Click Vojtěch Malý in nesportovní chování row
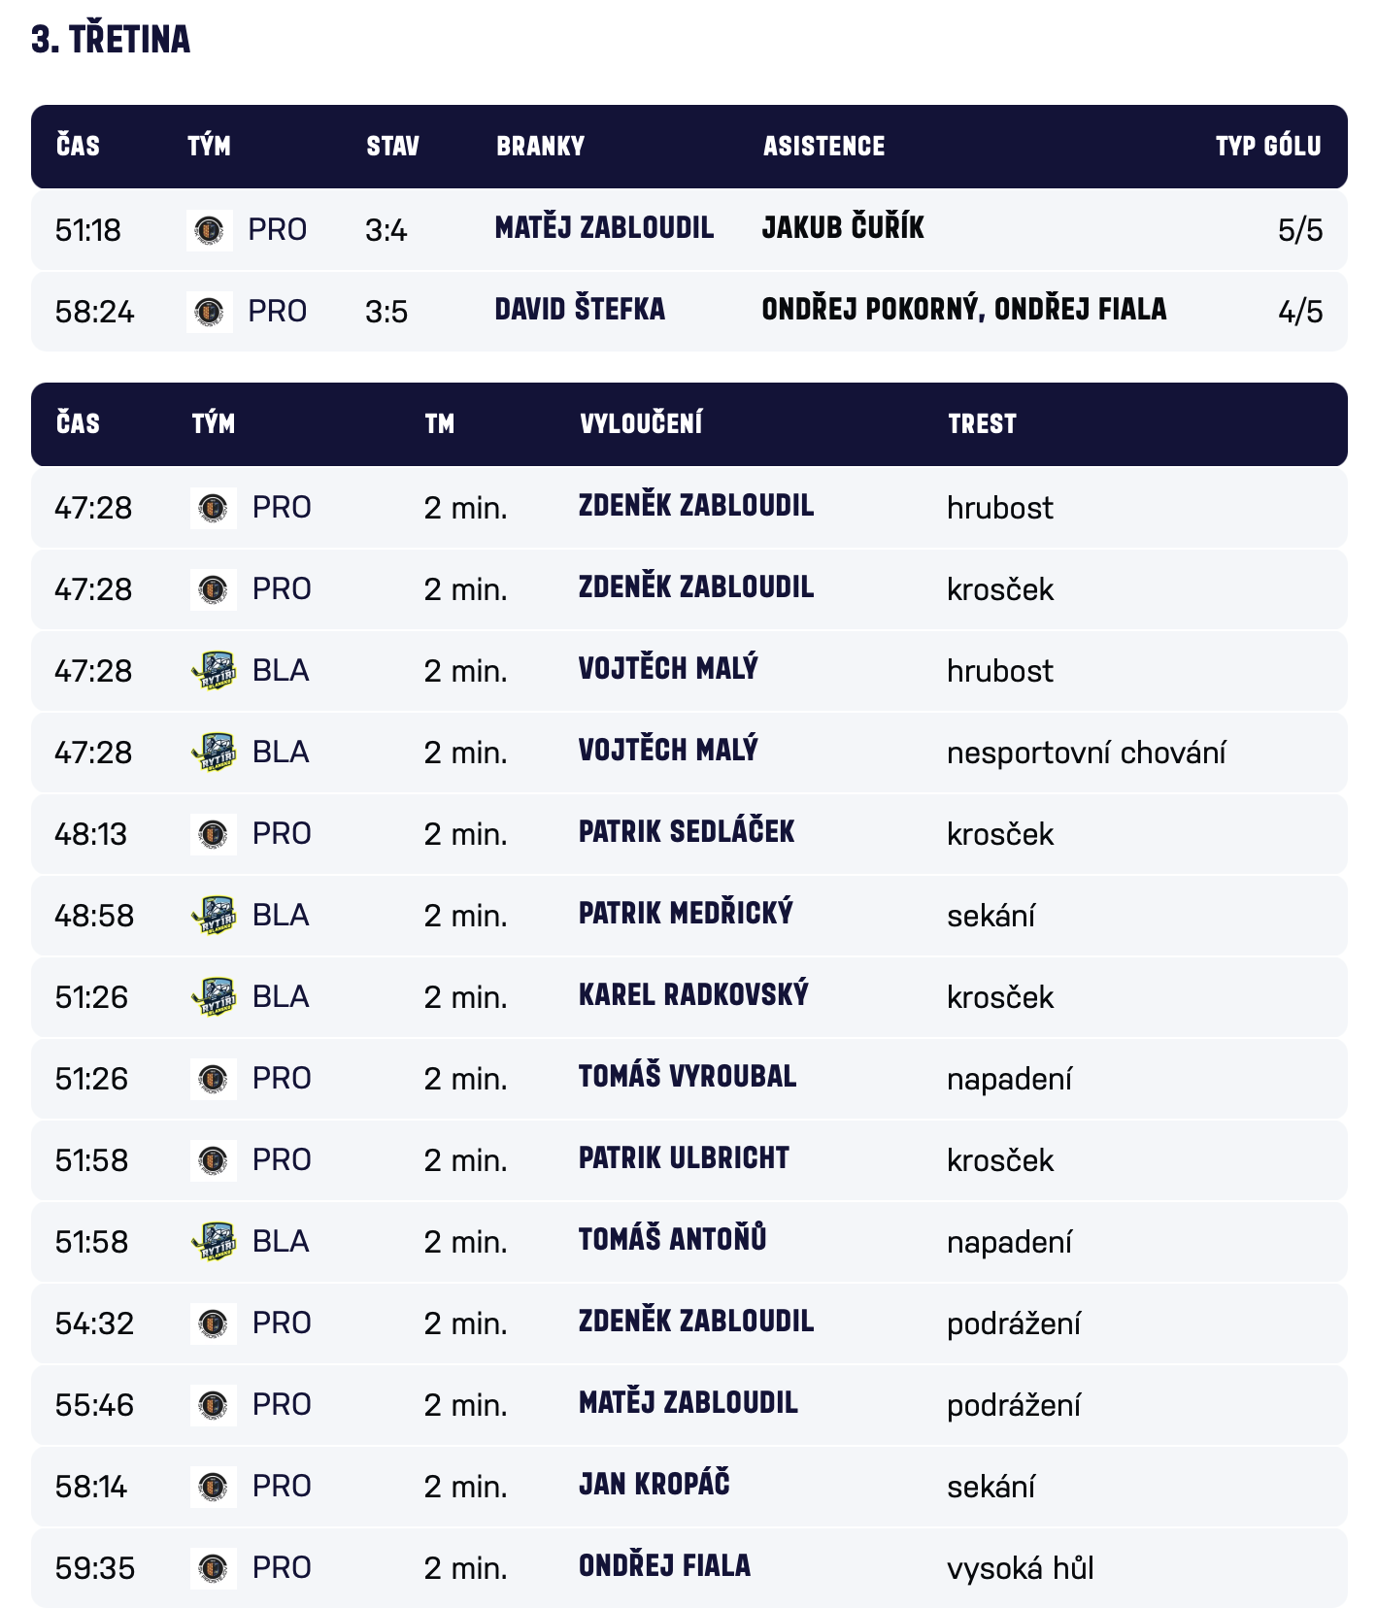This screenshot has height=1608, width=1377. [668, 751]
